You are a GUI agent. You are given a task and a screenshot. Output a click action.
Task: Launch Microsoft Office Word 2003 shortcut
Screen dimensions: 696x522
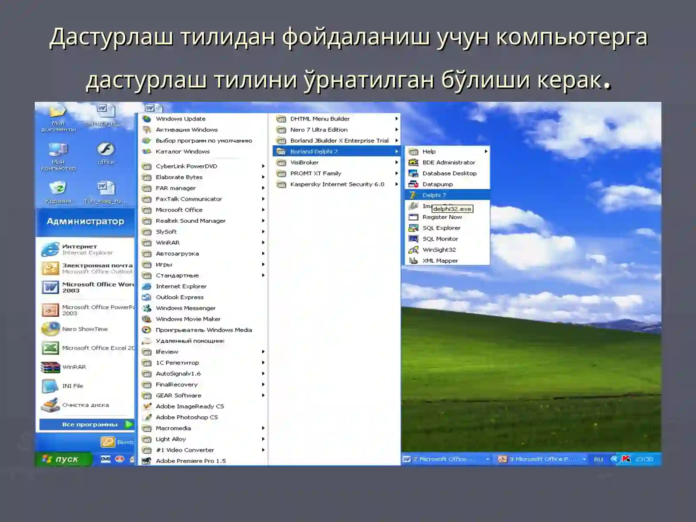[87, 288]
